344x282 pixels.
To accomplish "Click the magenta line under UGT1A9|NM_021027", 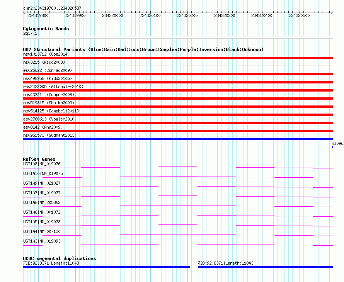I will tap(178, 187).
